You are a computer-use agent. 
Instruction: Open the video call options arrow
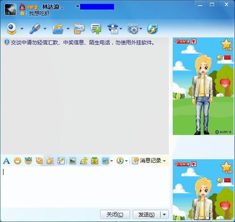tap(22, 28)
